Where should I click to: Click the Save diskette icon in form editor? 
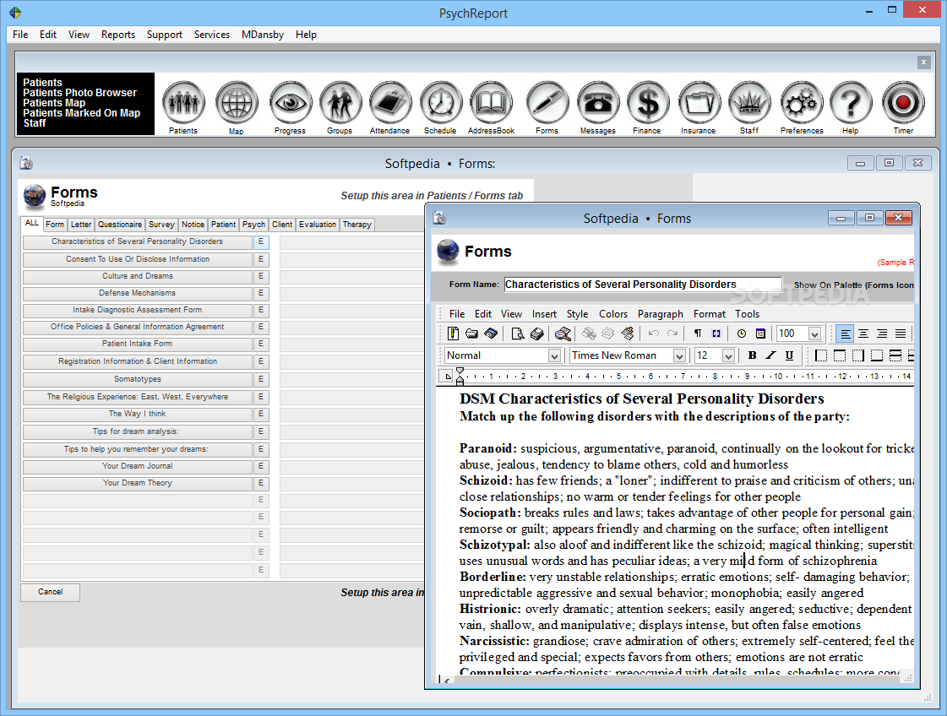[491, 334]
